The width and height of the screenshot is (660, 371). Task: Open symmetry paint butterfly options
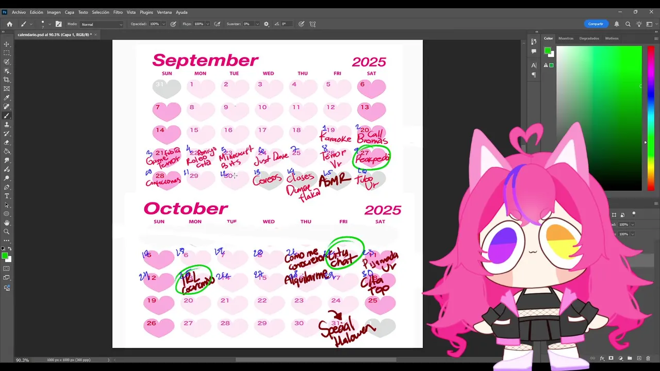pos(312,24)
